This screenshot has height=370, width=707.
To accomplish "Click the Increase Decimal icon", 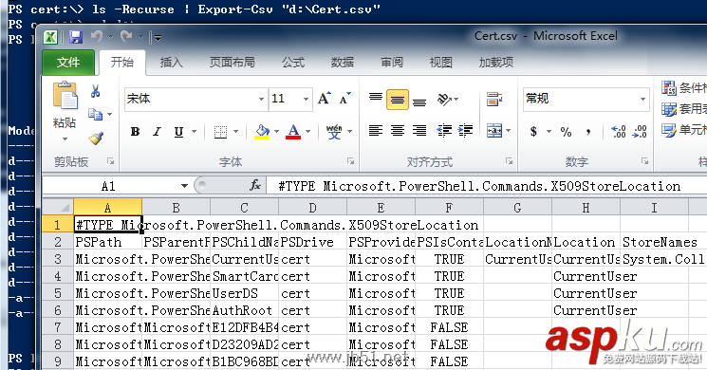I will click(618, 132).
